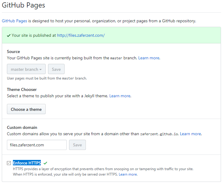
Task: Click the GitHub Pages page heading
Action: [x=23, y=5]
